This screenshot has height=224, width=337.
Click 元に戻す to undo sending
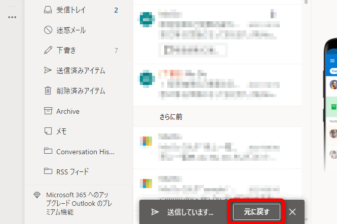(x=256, y=212)
